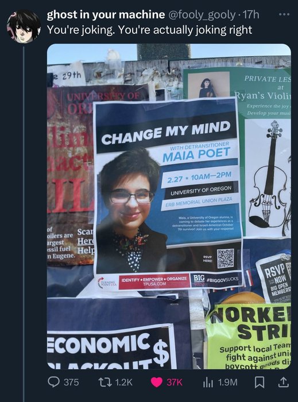Click the 1.2K reposts count
Viewport: 298px width, 402px height.
124,382
